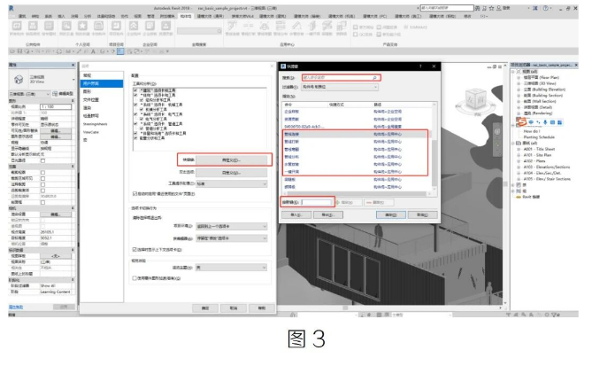The height and width of the screenshot is (366, 615).
Task: Click the star favorite icon in the title bar
Action: (x=491, y=8)
